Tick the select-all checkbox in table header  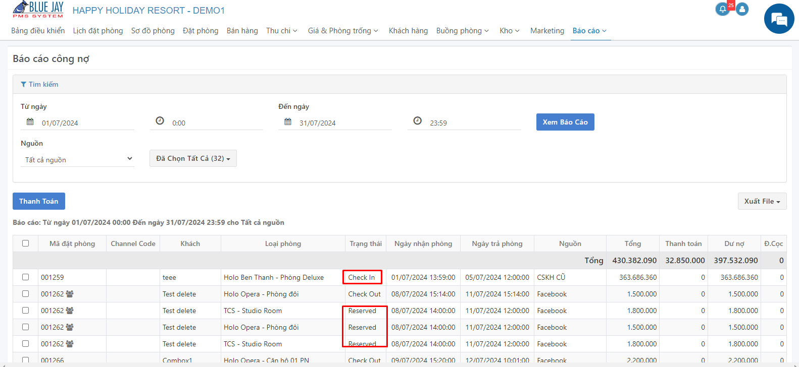[25, 243]
